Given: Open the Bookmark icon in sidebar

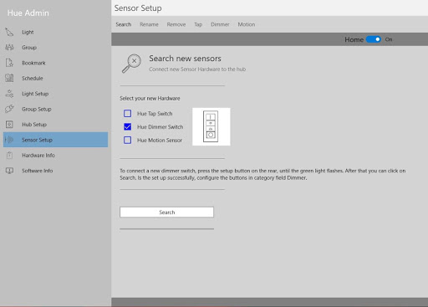Looking at the screenshot, I should click(x=9, y=63).
